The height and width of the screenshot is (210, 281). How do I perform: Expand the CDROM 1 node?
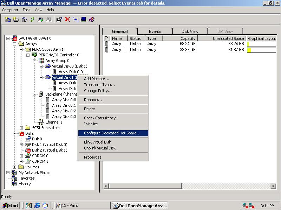coord(21,161)
